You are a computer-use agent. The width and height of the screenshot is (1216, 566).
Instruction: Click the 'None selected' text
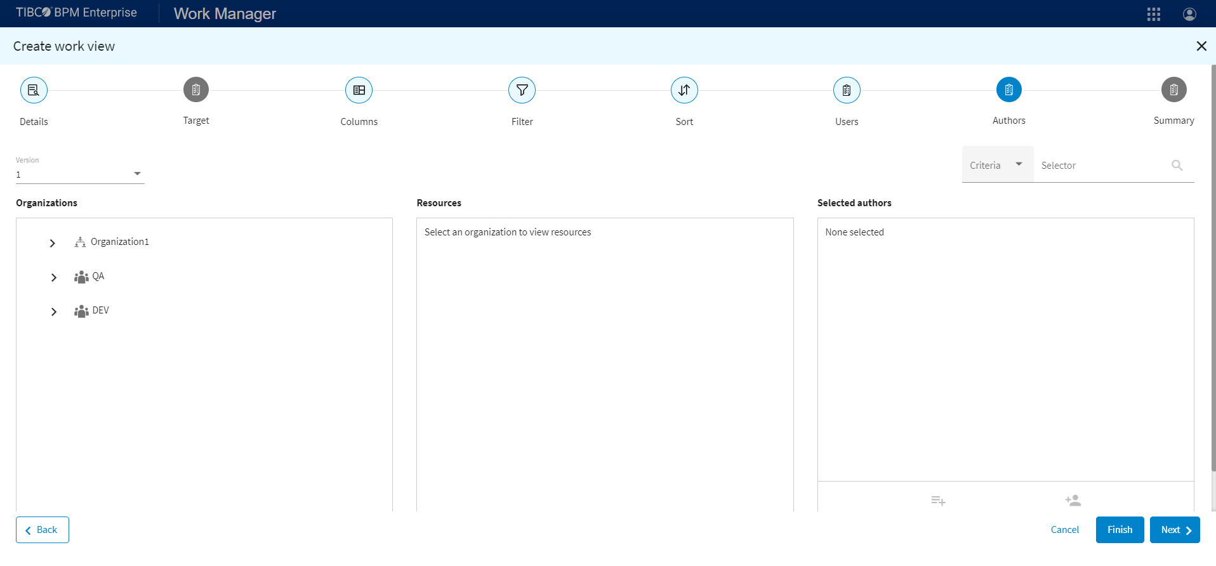pos(855,232)
